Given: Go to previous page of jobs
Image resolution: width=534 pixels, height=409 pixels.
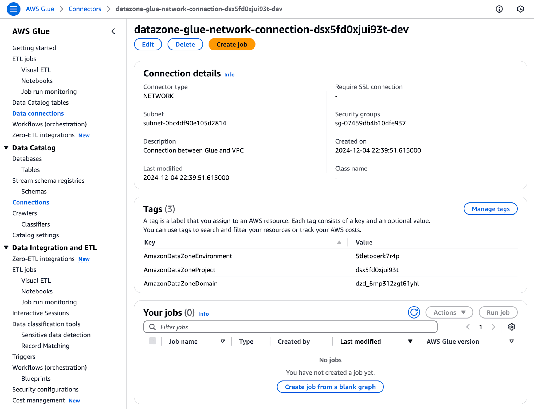Looking at the screenshot, I should pyautogui.click(x=468, y=327).
